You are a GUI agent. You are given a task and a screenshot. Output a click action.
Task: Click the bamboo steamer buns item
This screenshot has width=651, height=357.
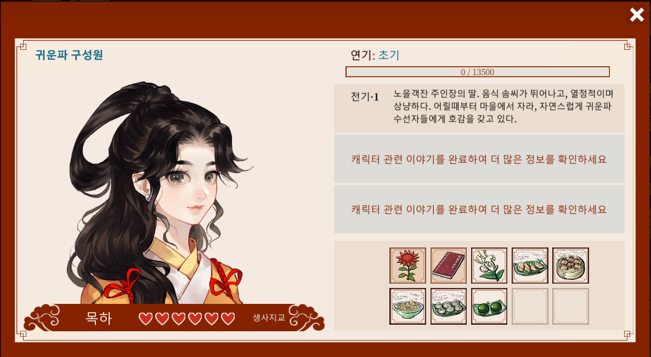570,266
